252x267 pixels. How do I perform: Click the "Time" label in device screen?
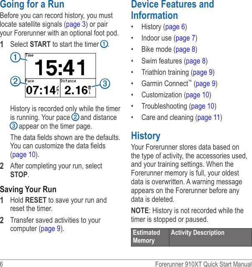(30, 55)
